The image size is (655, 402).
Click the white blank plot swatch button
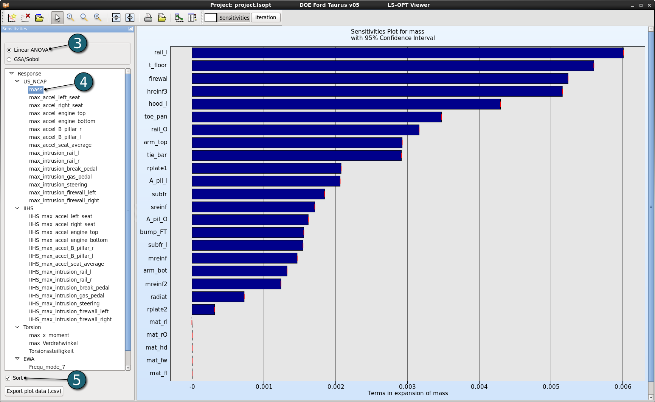click(x=211, y=17)
